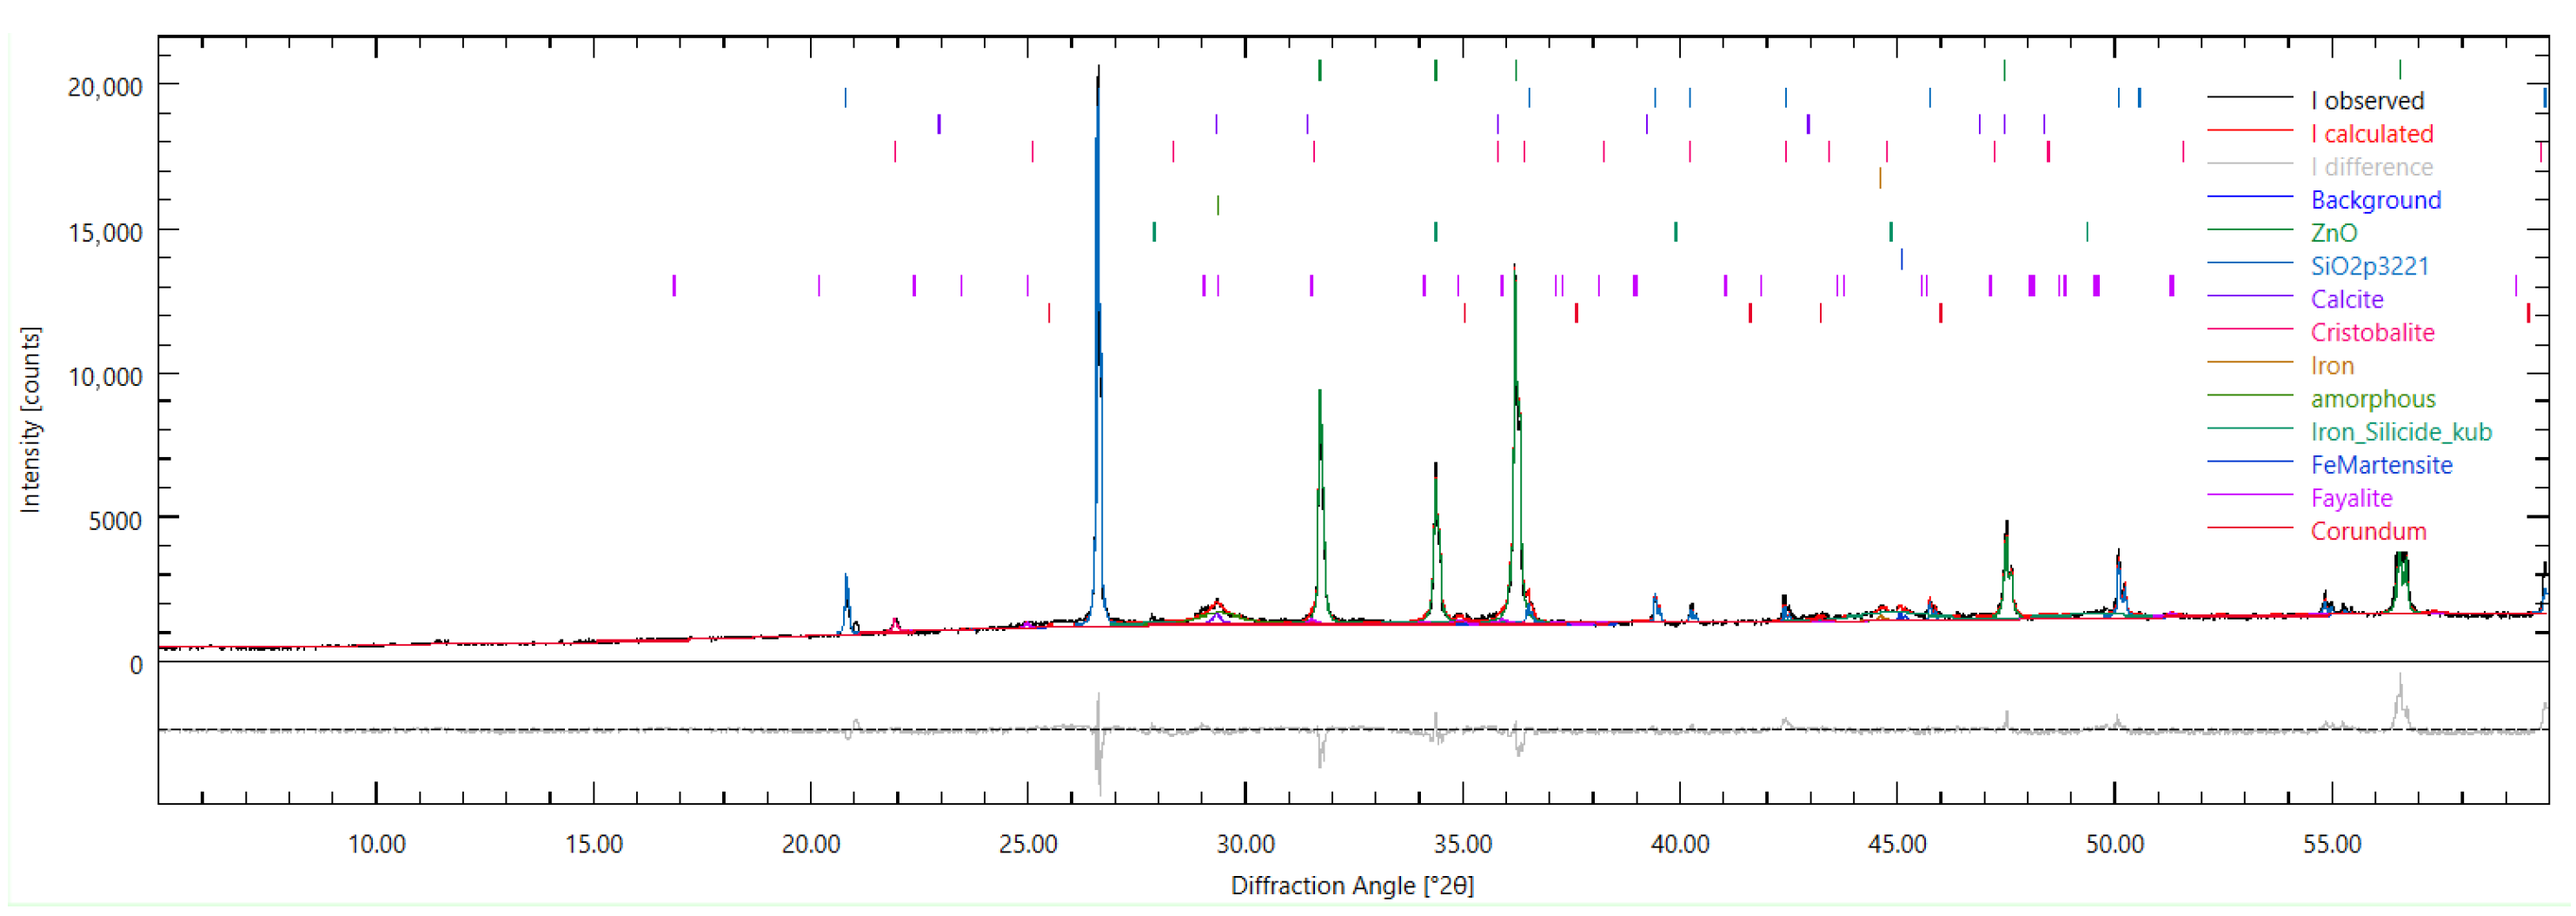The width and height of the screenshot is (2576, 916).
Task: Click the 15,000 y-axis label
Action: (105, 232)
